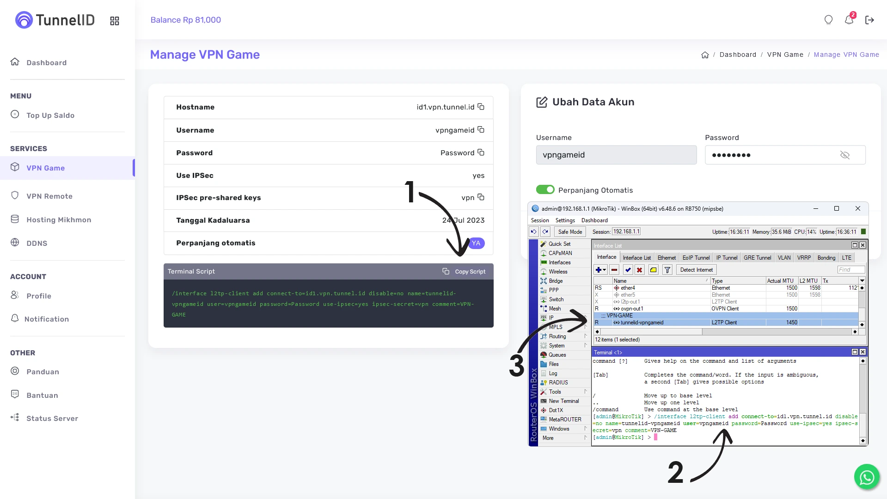Click the DDNS globe icon
887x499 pixels.
(15, 243)
